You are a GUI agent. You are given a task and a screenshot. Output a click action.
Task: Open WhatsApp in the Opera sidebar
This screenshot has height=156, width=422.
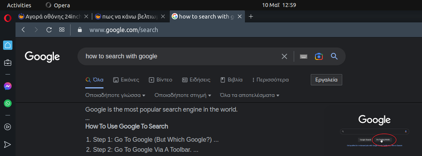(7, 103)
